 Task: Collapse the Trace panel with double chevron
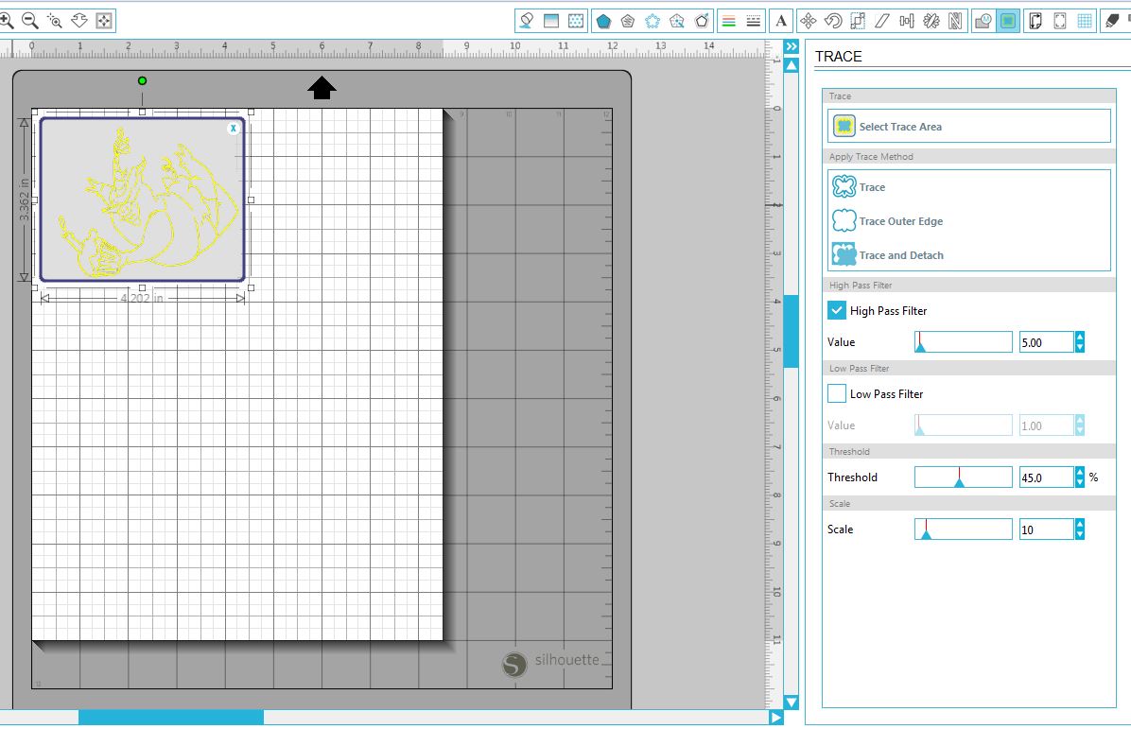tap(792, 47)
